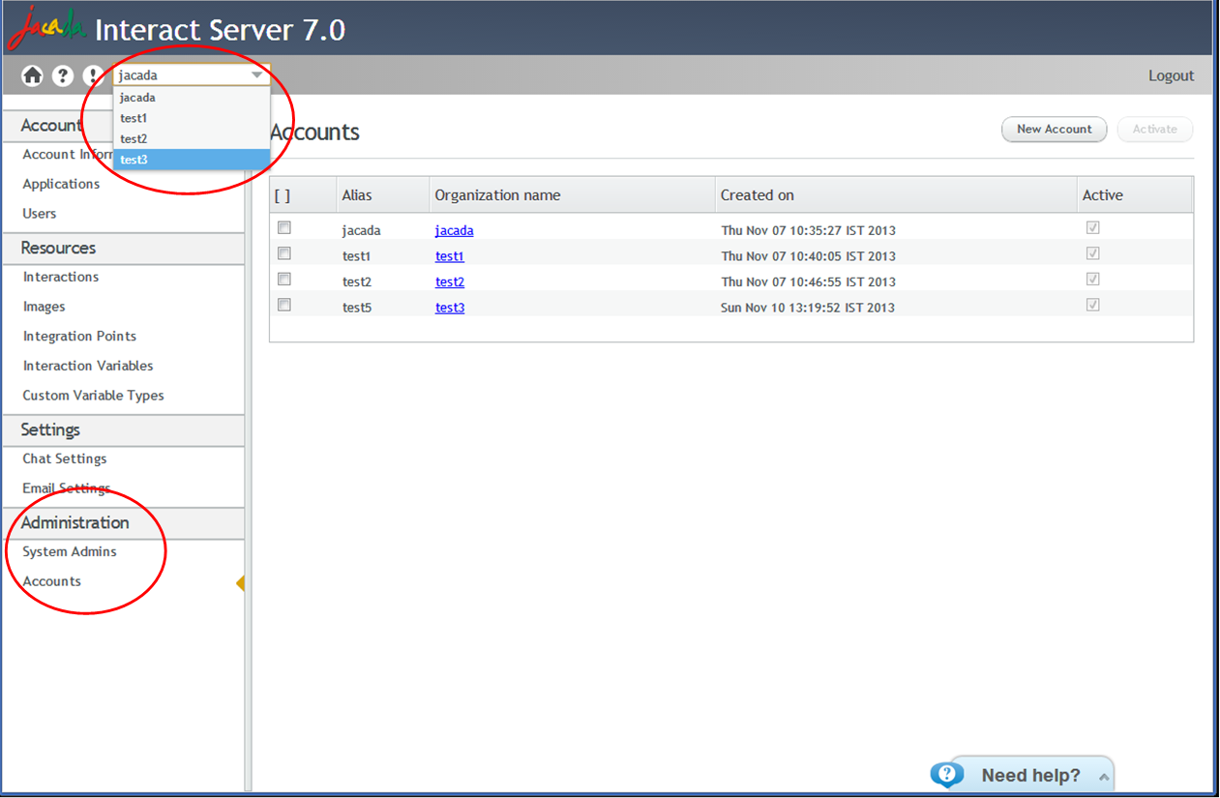Click the Need help question bubble icon
1220x798 pixels.
pos(947,774)
